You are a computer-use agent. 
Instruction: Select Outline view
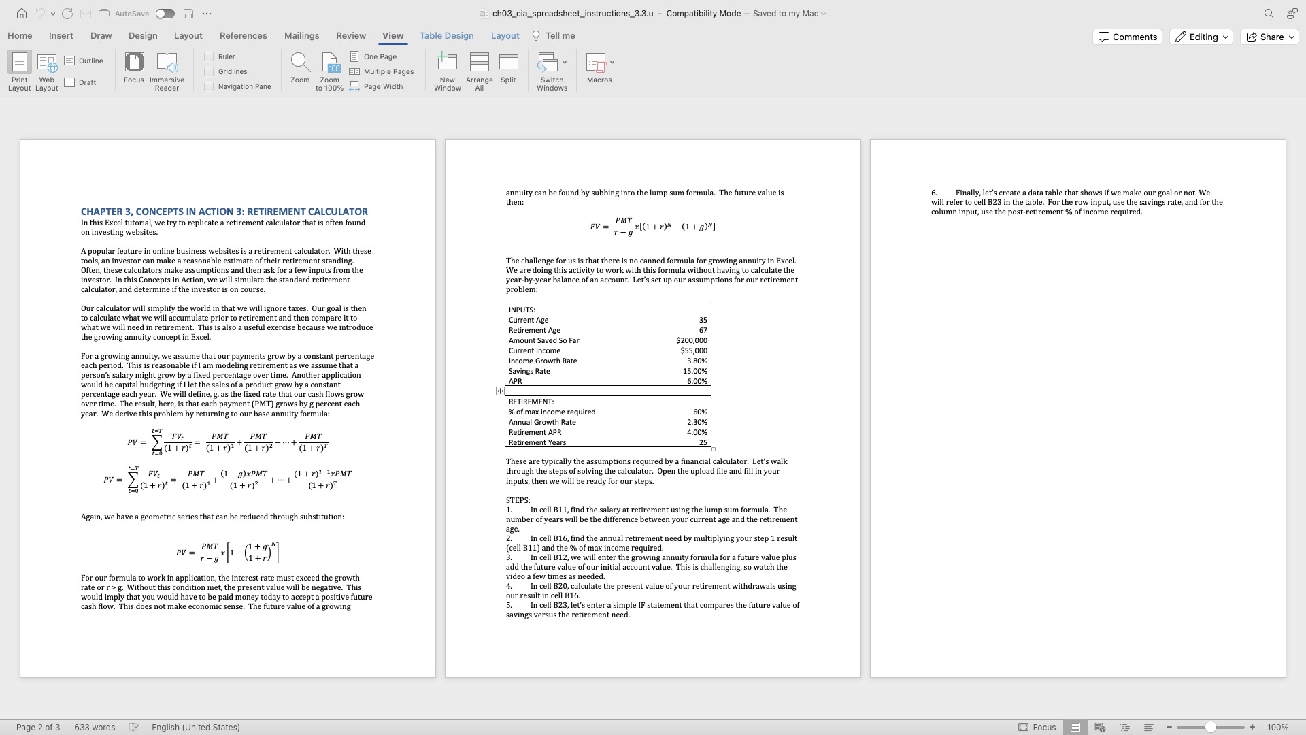pos(84,60)
